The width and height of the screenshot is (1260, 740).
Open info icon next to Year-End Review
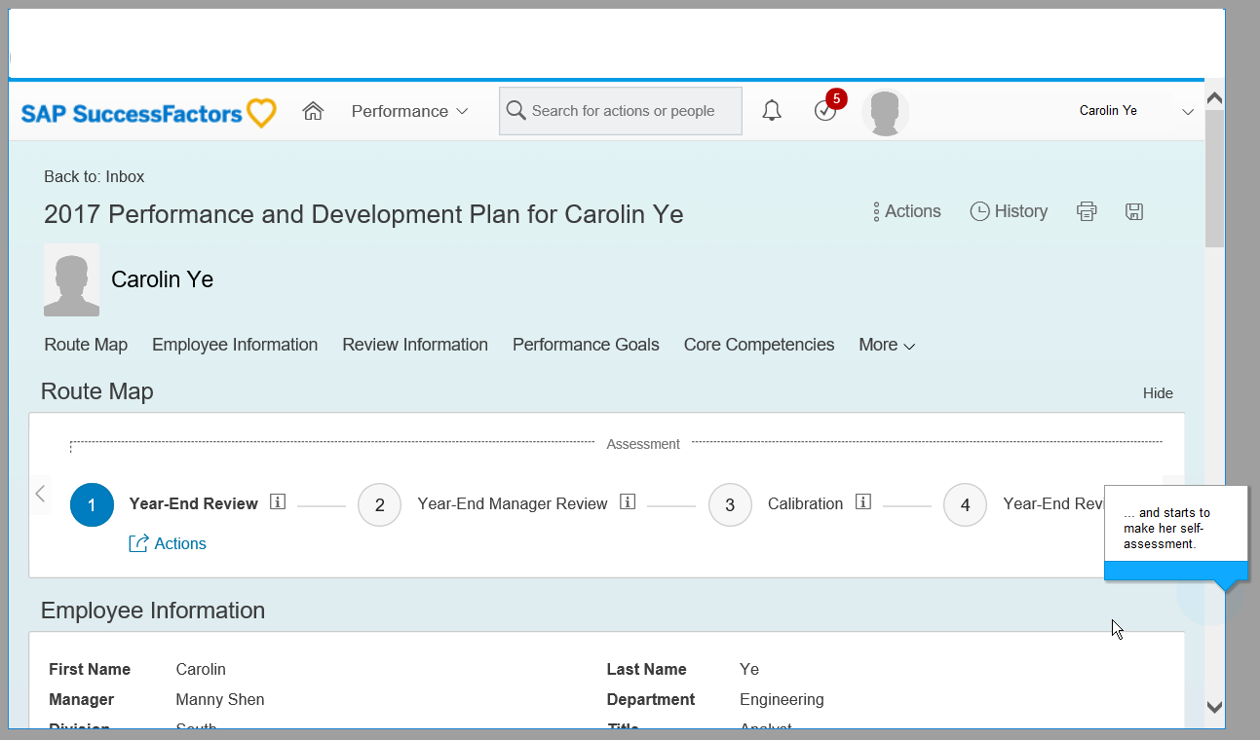coord(278,502)
